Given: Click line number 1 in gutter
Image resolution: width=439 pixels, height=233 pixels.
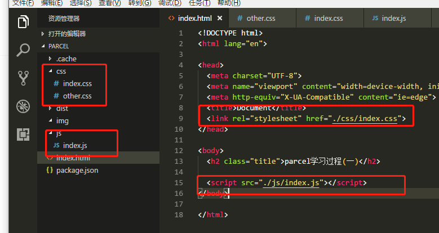Looking at the screenshot, I should coord(181,33).
